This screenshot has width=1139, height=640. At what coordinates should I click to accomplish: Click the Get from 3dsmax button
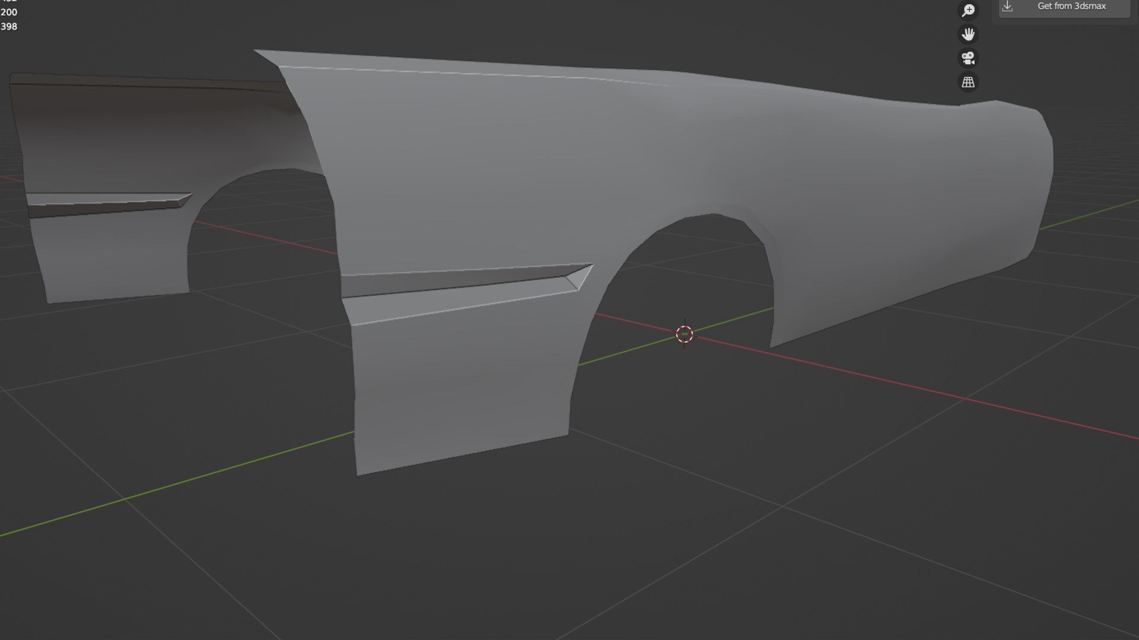[1071, 7]
